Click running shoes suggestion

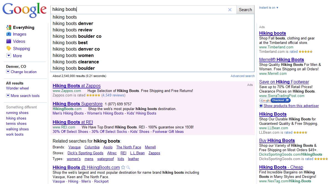click(x=17, y=113)
